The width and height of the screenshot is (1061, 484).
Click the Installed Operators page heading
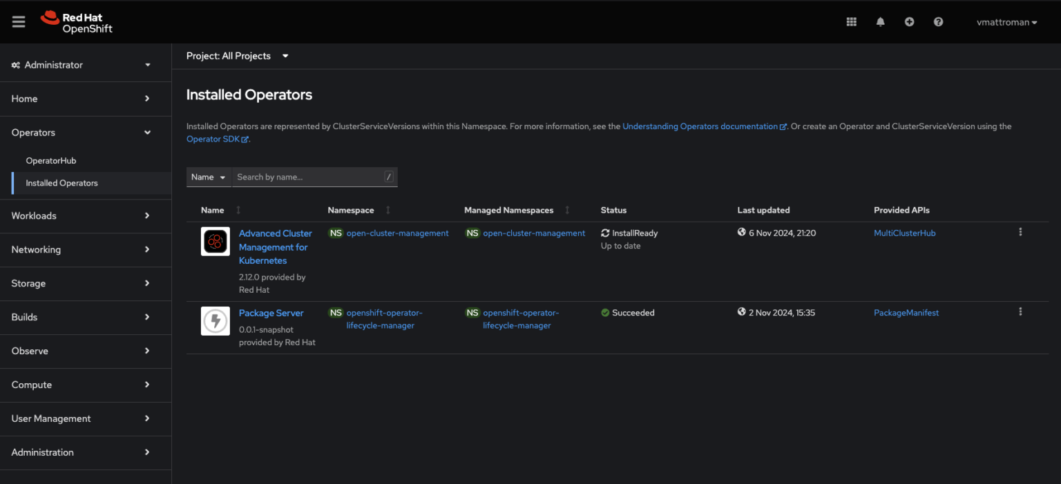click(249, 95)
